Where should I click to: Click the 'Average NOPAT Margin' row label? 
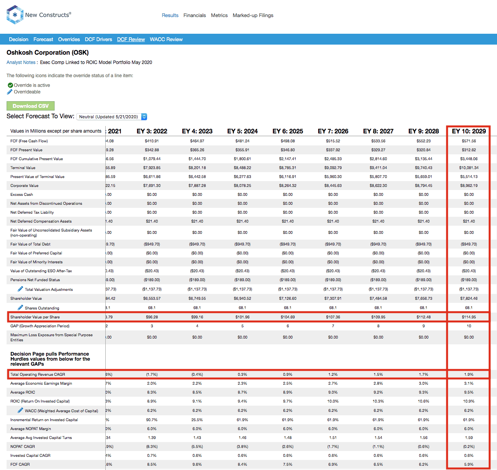tap(31, 429)
